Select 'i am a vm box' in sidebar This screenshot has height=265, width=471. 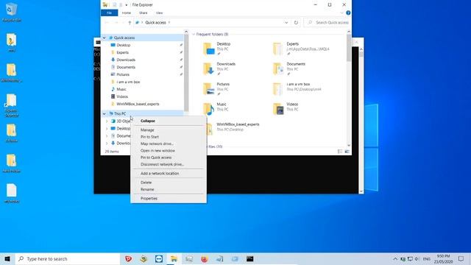point(128,82)
